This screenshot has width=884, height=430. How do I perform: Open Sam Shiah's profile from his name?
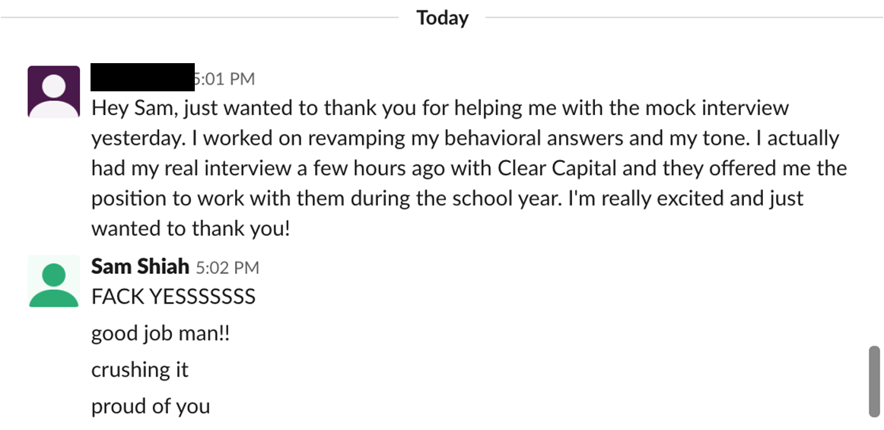[x=140, y=266]
